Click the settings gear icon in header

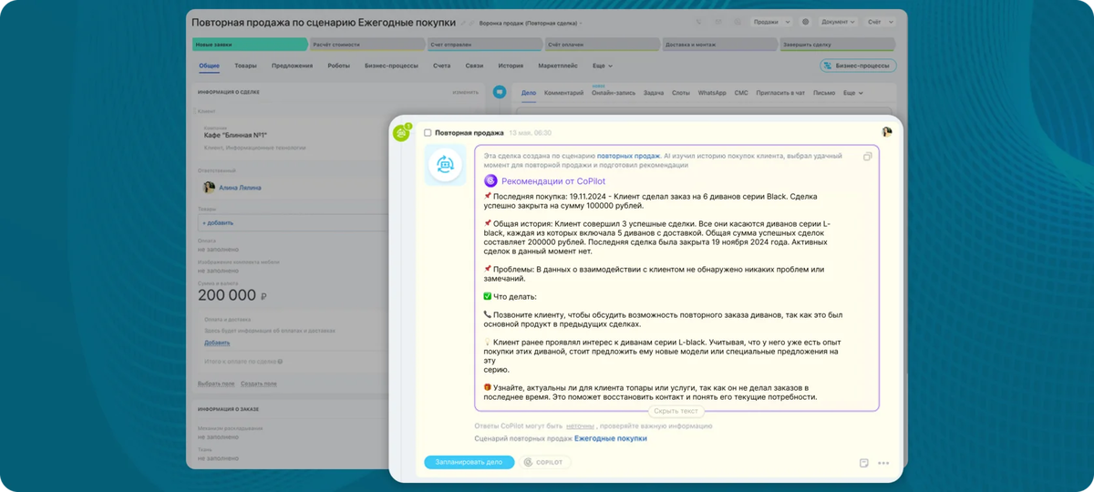pyautogui.click(x=805, y=21)
